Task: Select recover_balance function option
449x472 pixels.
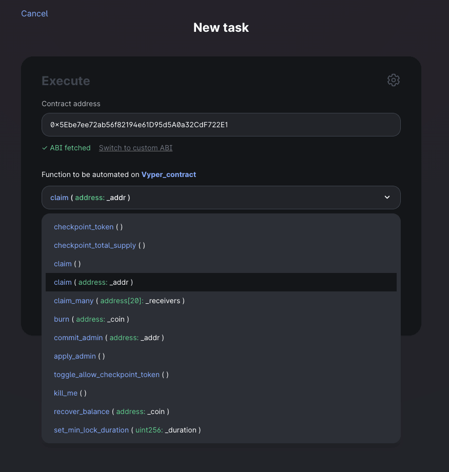Action: pos(221,411)
